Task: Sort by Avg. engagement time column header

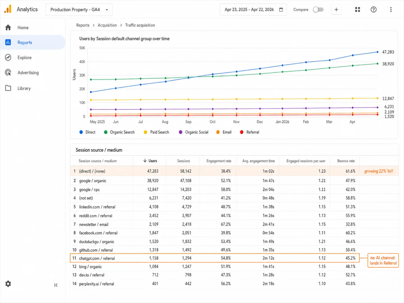Action: point(258,161)
